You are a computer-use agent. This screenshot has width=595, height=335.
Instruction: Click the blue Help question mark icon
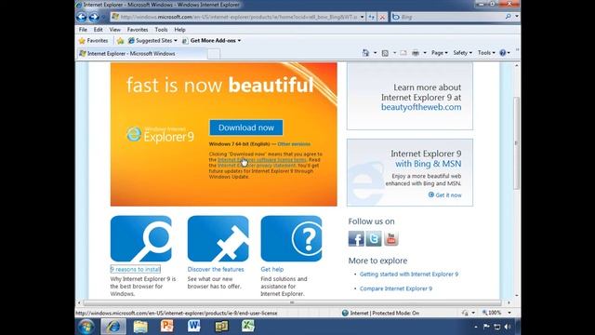pyautogui.click(x=503, y=53)
